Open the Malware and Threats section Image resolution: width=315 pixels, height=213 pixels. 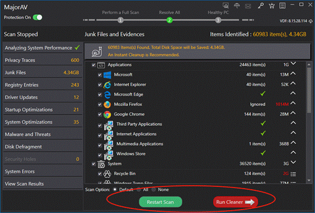pos(43,134)
